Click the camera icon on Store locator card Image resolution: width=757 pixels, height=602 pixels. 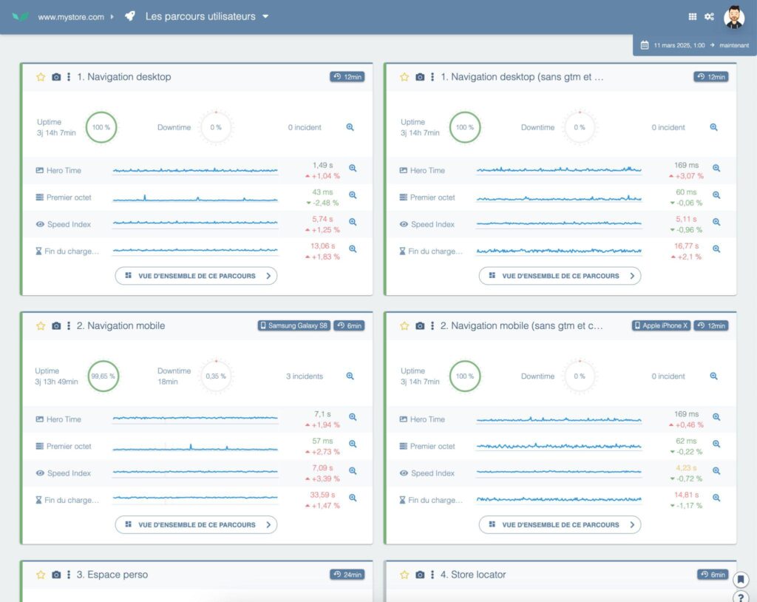[x=420, y=575]
